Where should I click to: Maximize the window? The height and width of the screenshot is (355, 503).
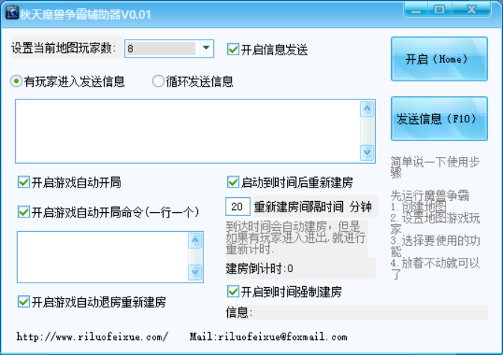point(439,10)
